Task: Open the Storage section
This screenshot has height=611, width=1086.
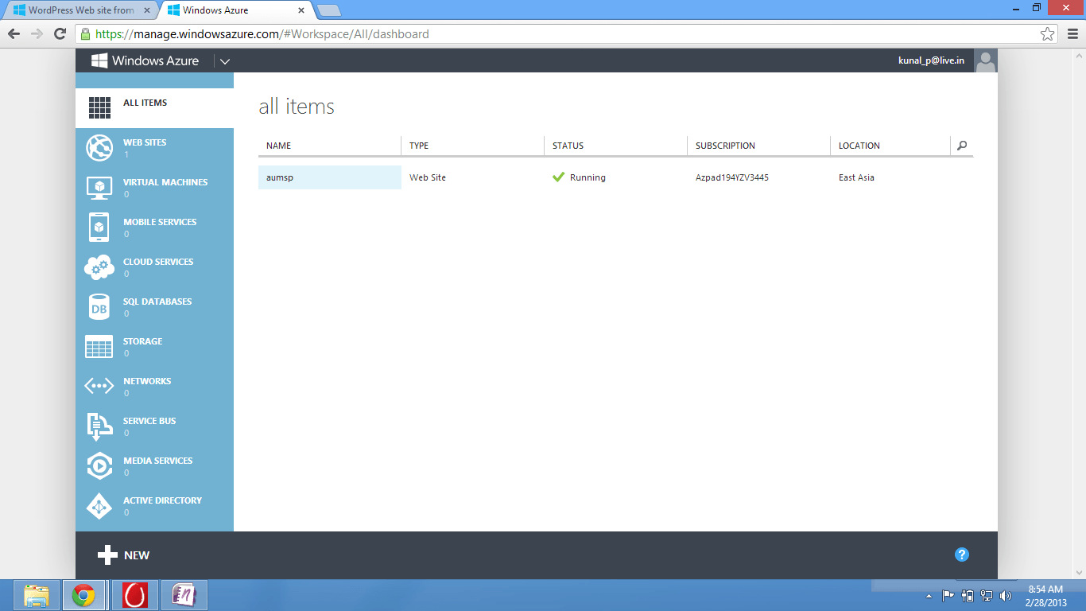Action: (x=99, y=346)
